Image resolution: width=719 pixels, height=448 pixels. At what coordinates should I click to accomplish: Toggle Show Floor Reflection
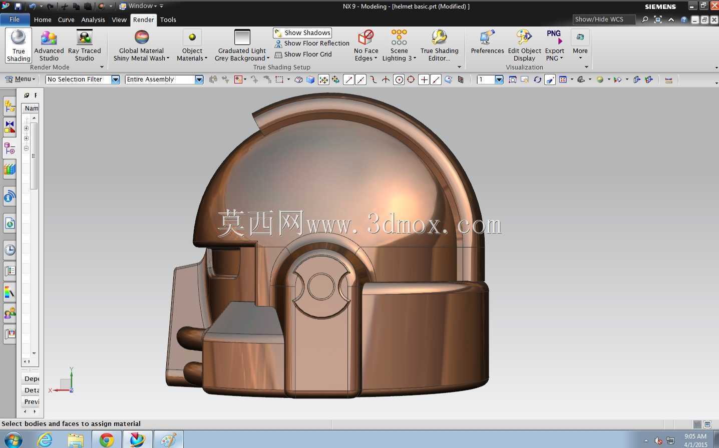[311, 43]
